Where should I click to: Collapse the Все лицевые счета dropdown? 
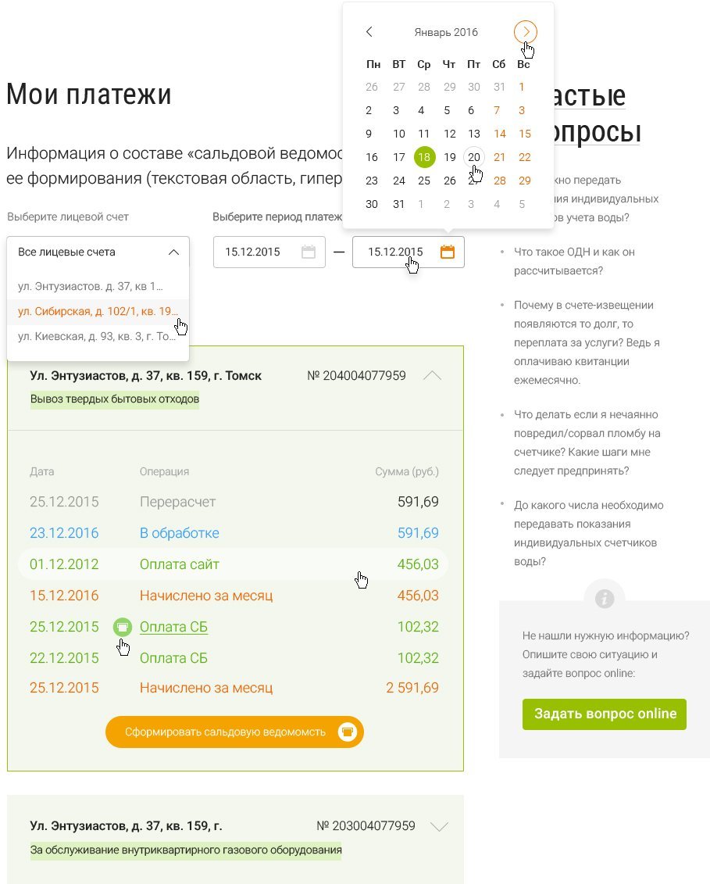pos(173,252)
